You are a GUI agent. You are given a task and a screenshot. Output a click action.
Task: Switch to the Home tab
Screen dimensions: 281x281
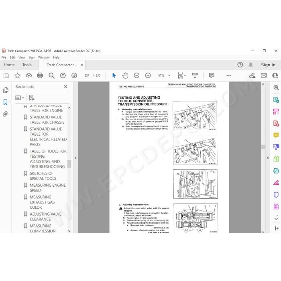coord(9,65)
